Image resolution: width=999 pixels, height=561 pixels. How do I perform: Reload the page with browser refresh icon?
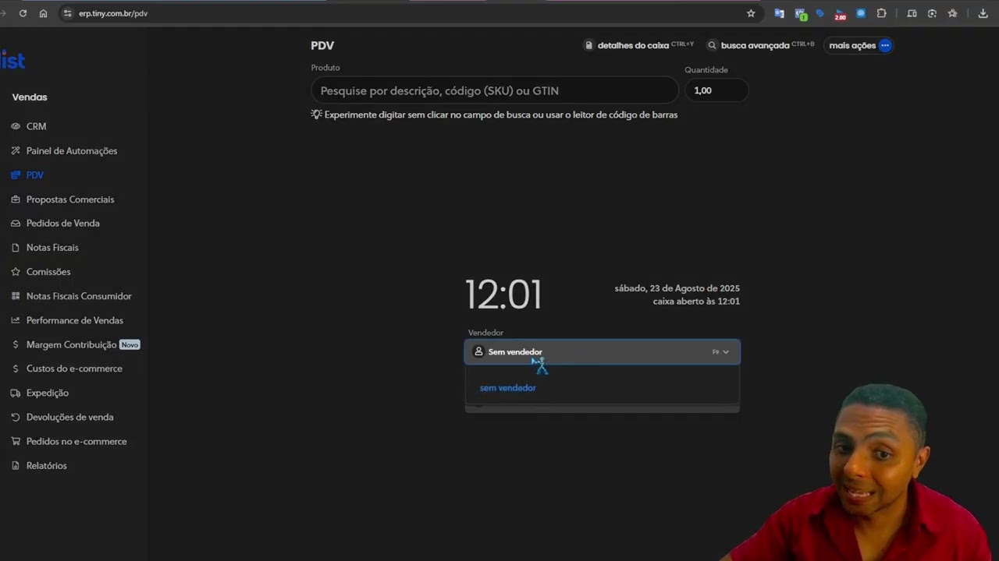23,13
